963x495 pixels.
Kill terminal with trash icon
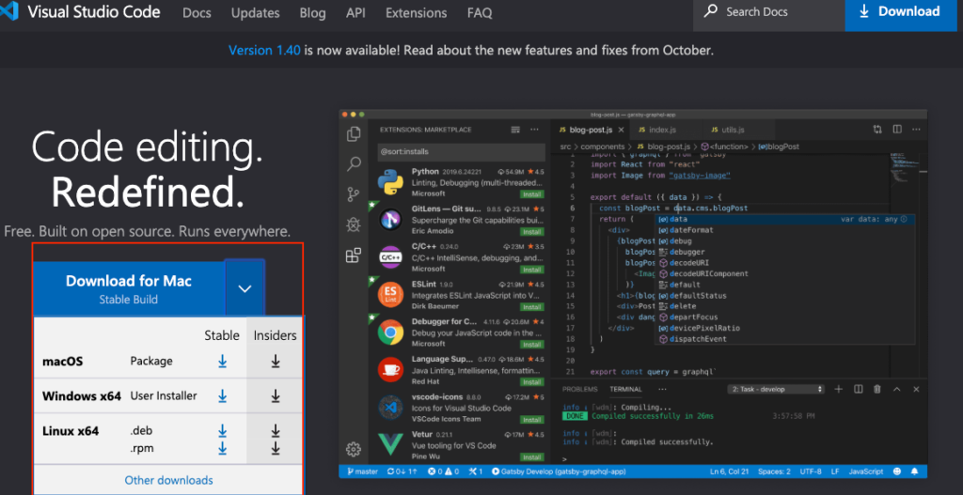pos(877,389)
